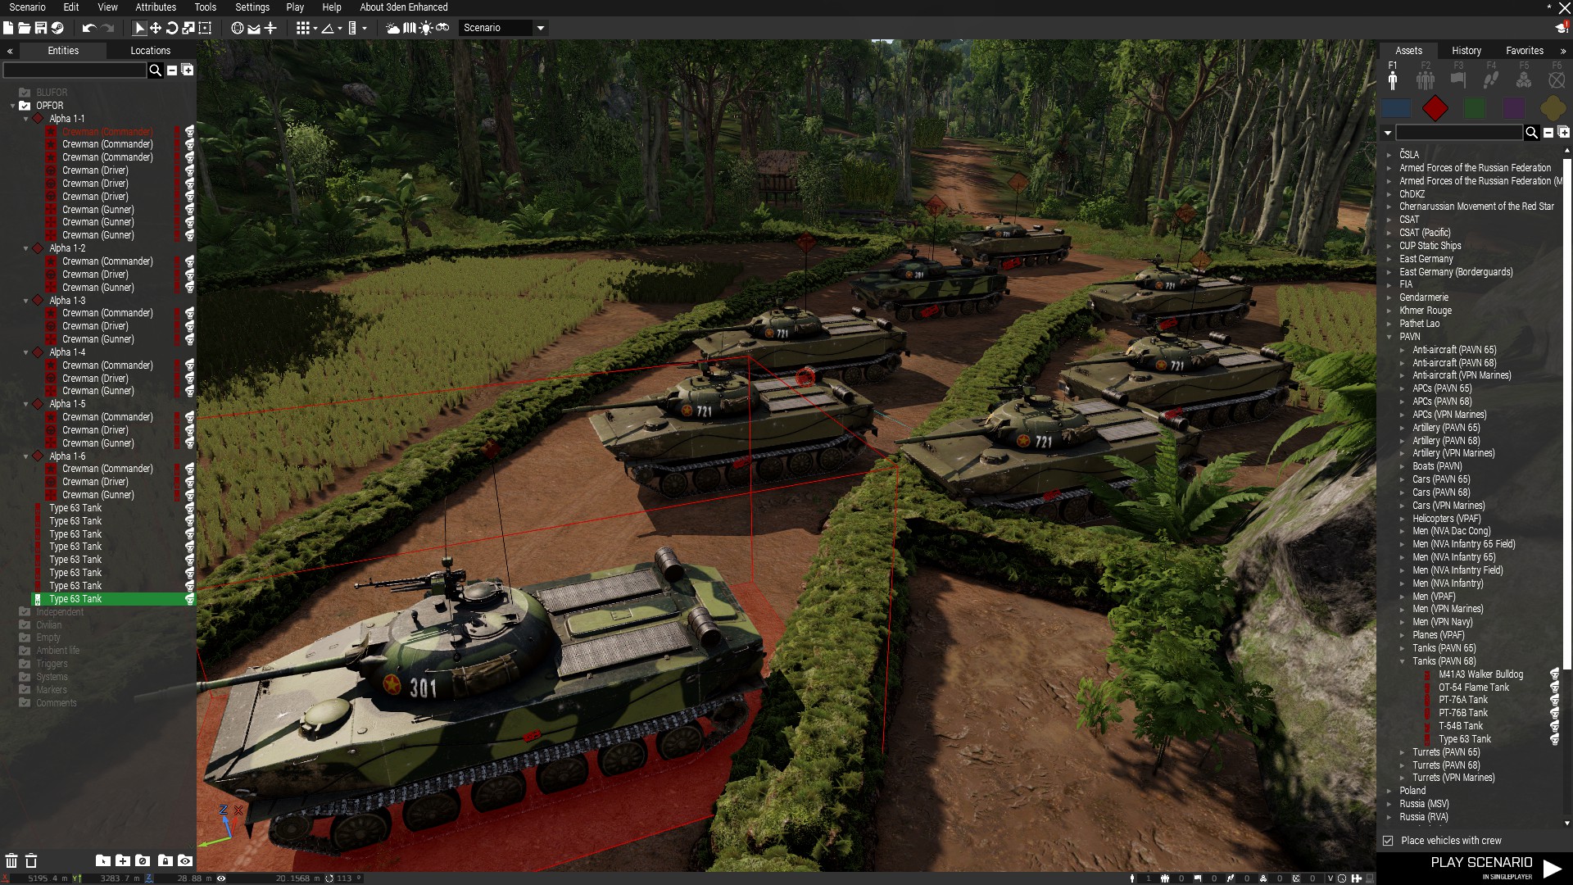
Task: Collapse the Alpha 1-1 group
Action: 25,119
